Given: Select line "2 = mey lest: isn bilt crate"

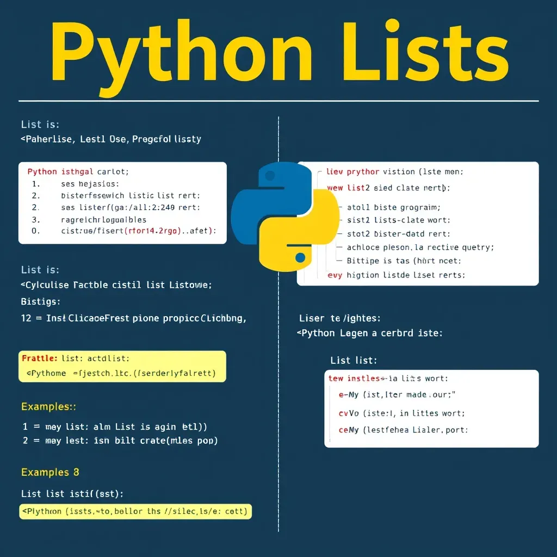Looking at the screenshot, I should [x=120, y=441].
